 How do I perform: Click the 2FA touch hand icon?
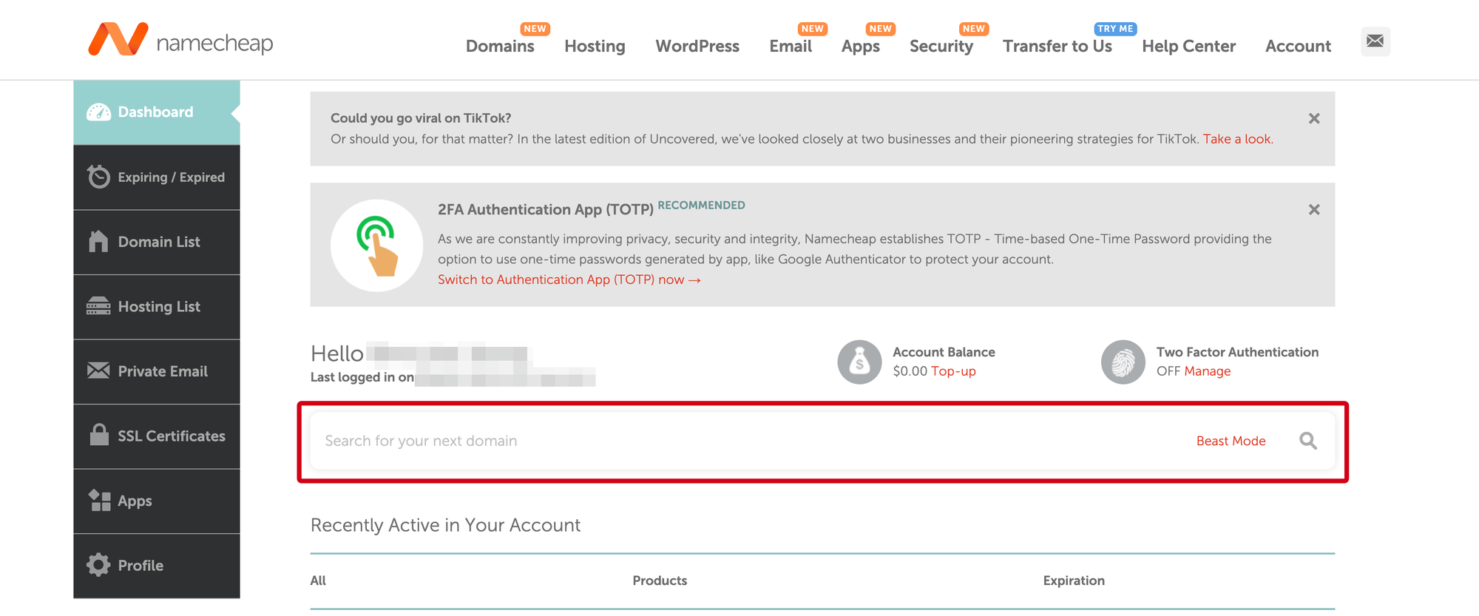pyautogui.click(x=377, y=246)
